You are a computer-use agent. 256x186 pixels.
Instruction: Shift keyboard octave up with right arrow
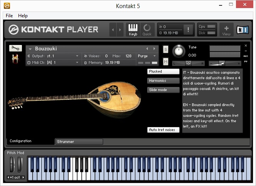coord(23,177)
